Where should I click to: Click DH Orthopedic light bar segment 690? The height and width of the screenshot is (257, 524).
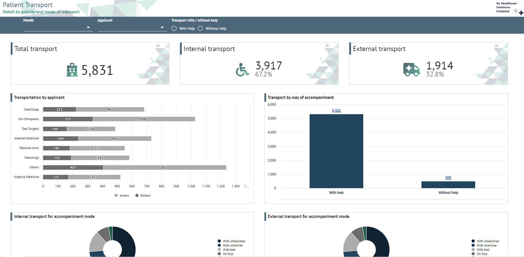144,119
